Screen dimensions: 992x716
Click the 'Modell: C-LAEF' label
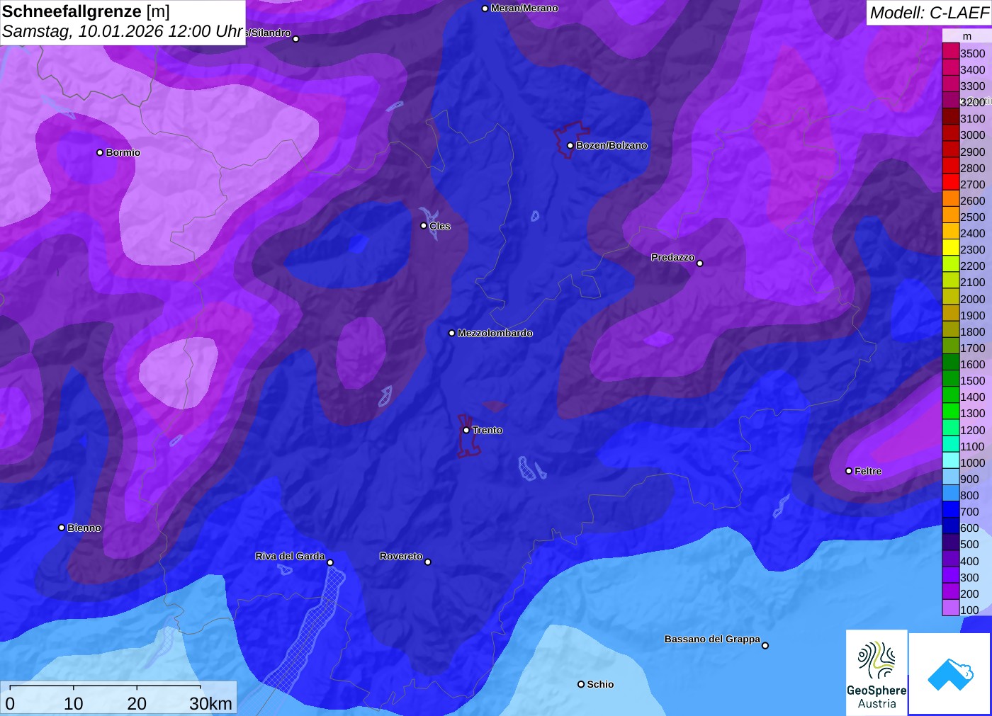[929, 12]
